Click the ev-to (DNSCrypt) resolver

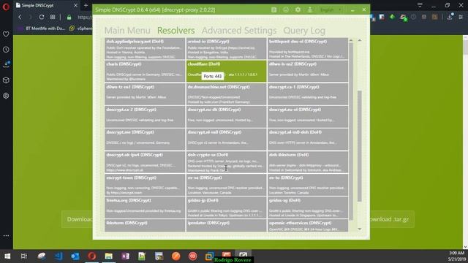(308, 185)
